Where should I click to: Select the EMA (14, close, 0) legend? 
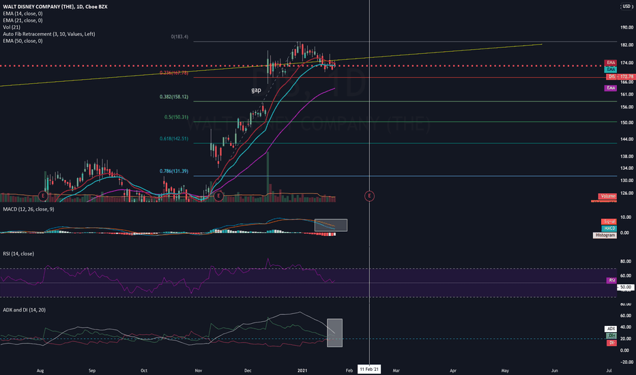pos(23,14)
